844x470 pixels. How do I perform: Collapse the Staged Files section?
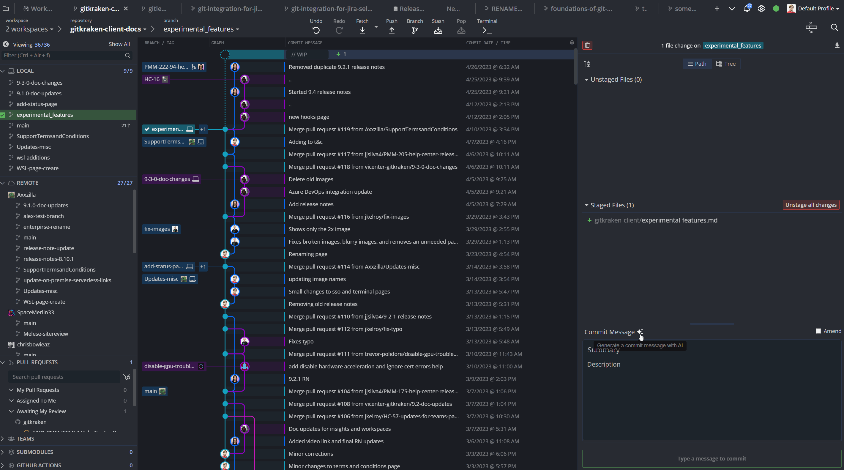tap(586, 205)
